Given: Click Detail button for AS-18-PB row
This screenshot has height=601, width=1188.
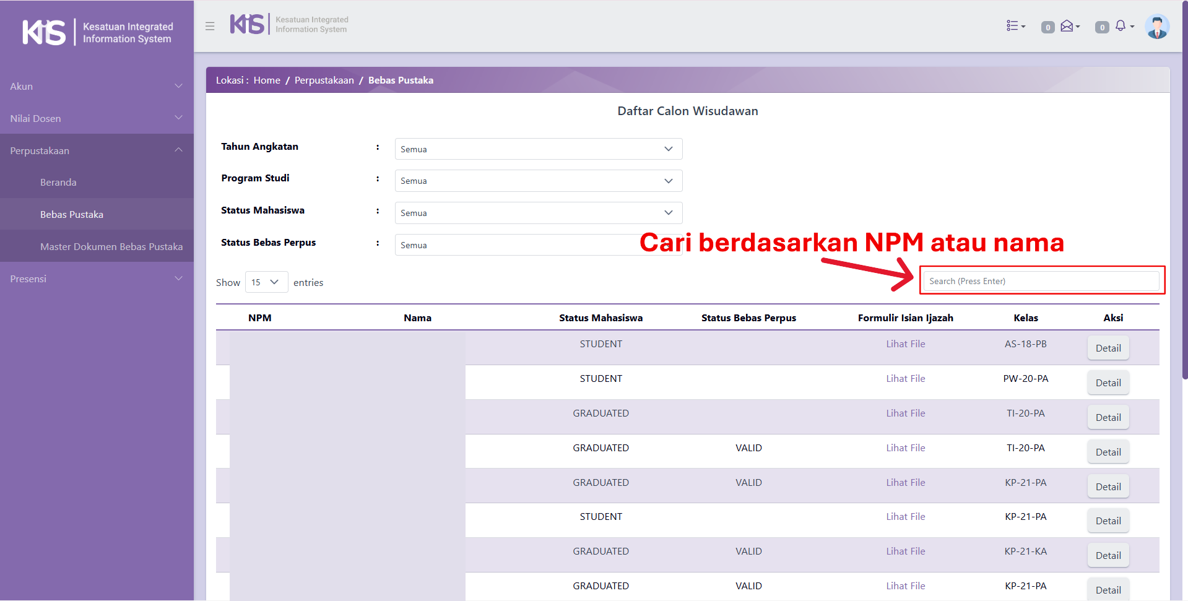Looking at the screenshot, I should [1108, 348].
